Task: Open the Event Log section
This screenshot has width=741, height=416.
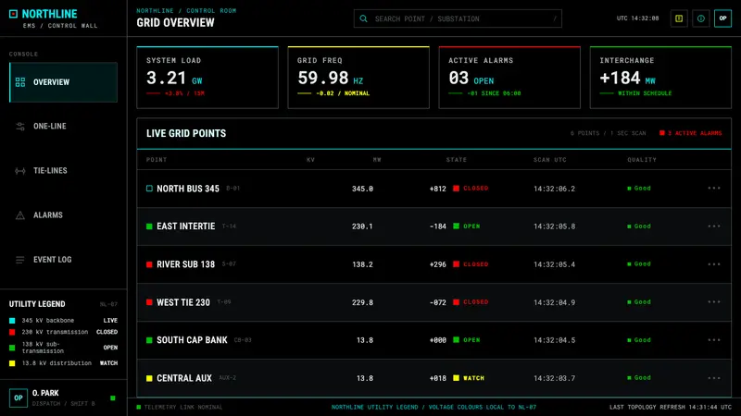Action: tap(63, 260)
